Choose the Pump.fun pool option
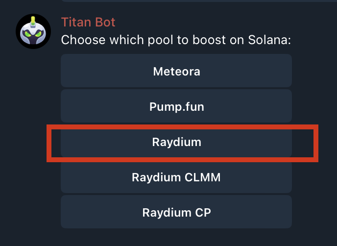 tap(176, 106)
